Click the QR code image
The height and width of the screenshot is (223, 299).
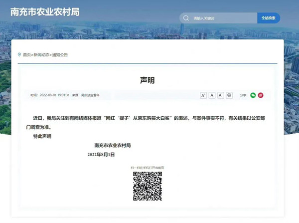(x=148, y=186)
